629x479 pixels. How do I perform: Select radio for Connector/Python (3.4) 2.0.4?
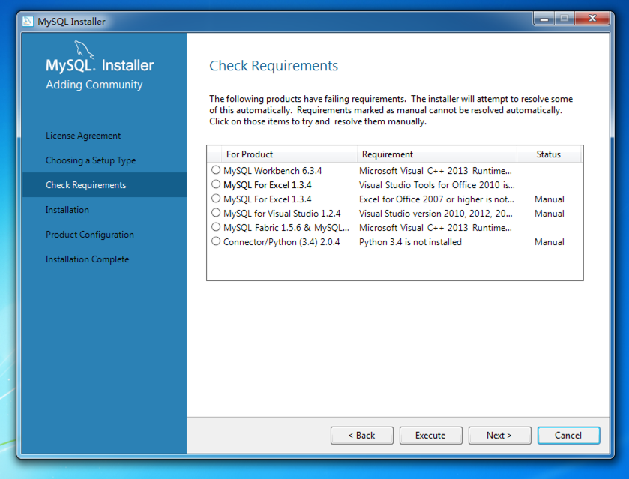click(x=216, y=241)
